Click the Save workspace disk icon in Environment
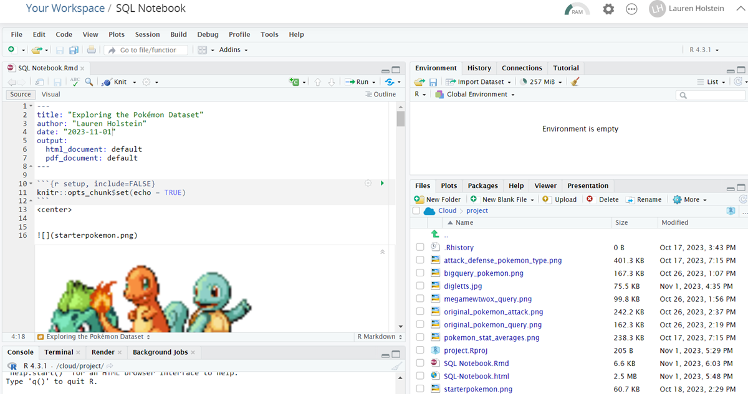Image resolution: width=748 pixels, height=394 pixels. point(433,82)
